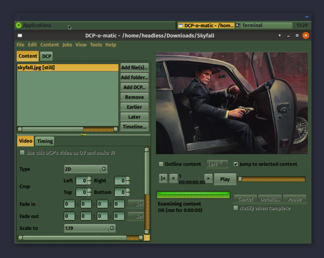This screenshot has height=258, width=324.
Task: Select skyfall.jpg [still] in content list
Action: [x=68, y=68]
